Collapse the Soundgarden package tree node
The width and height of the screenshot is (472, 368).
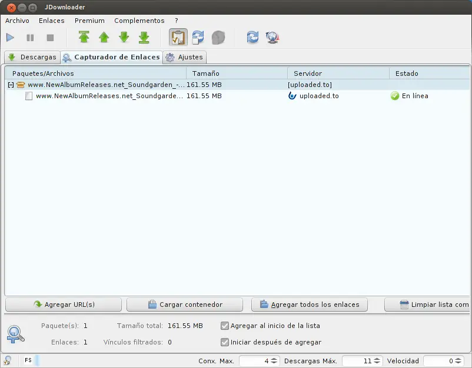click(11, 85)
